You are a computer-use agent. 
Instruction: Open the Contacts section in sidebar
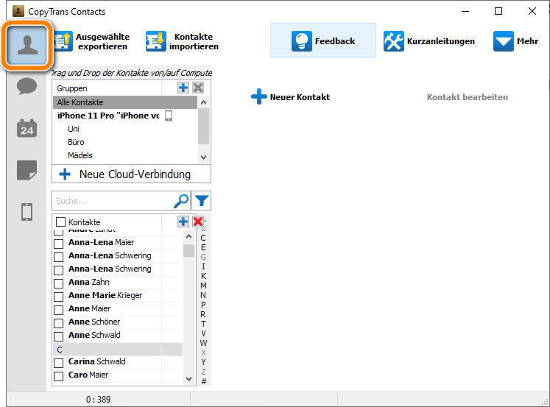click(27, 46)
